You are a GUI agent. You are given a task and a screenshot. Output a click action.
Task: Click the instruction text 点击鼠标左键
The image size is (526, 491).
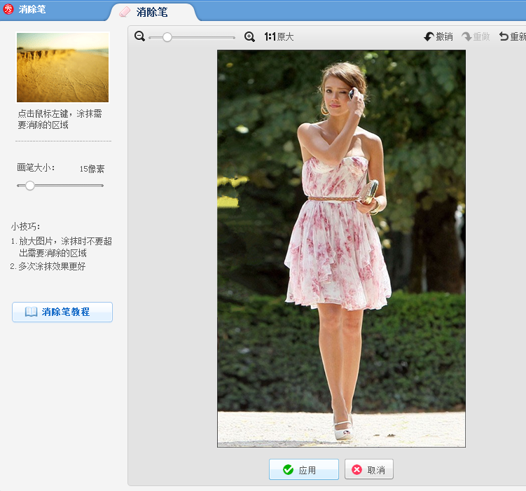pos(43,113)
